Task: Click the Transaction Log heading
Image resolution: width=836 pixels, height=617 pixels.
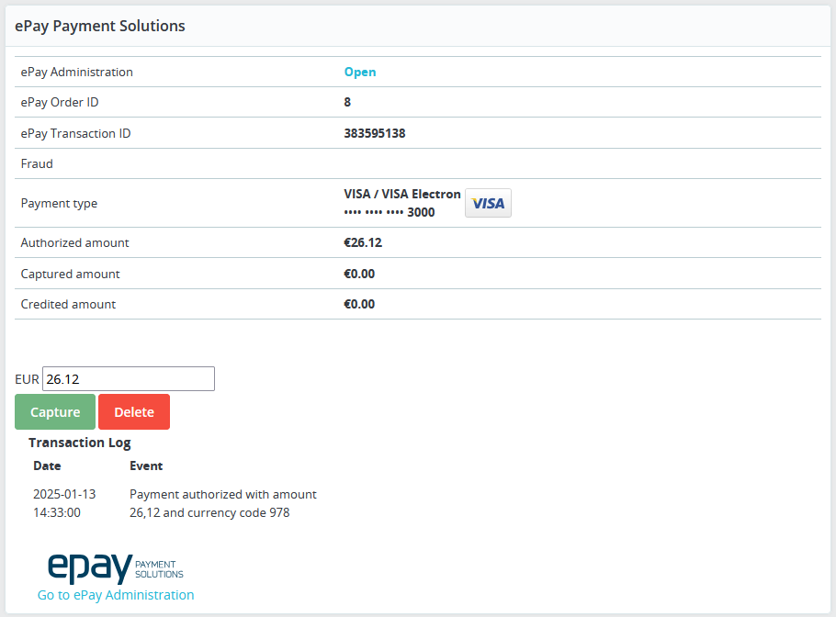Action: tap(79, 443)
